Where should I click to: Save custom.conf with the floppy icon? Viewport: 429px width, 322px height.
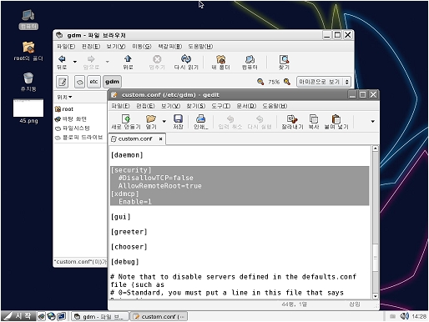coord(178,118)
